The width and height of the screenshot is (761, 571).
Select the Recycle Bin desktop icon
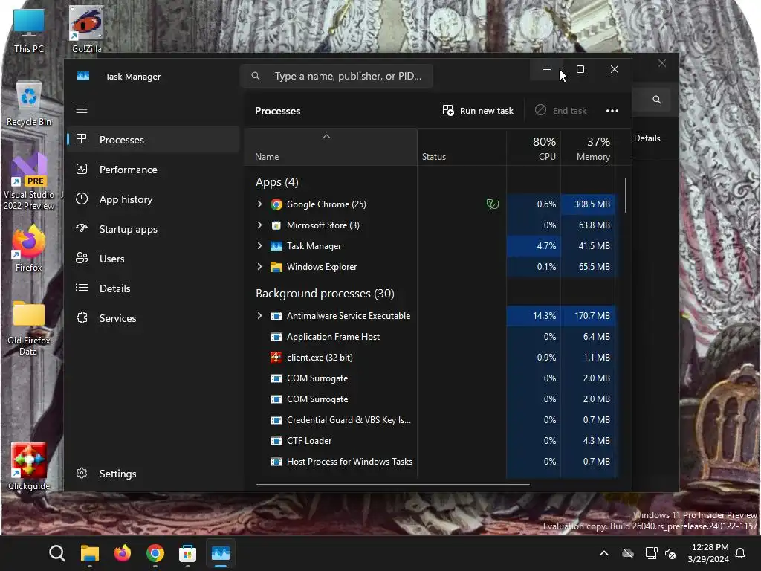point(29,103)
